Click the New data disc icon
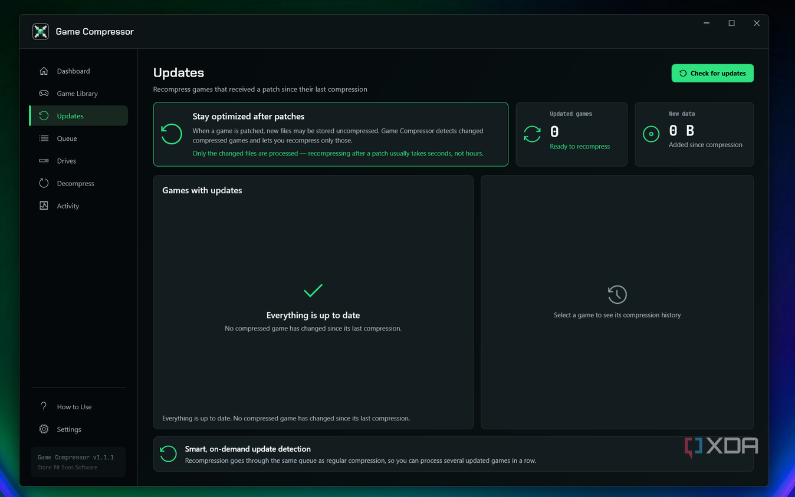 [651, 134]
